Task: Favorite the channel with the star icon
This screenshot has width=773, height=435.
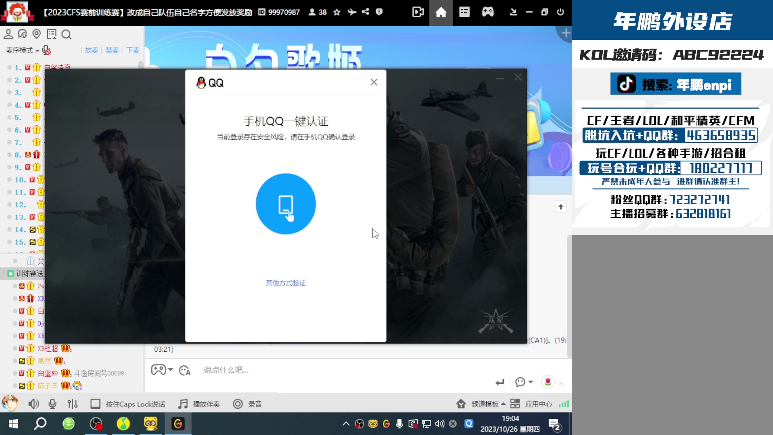Action: pyautogui.click(x=337, y=12)
